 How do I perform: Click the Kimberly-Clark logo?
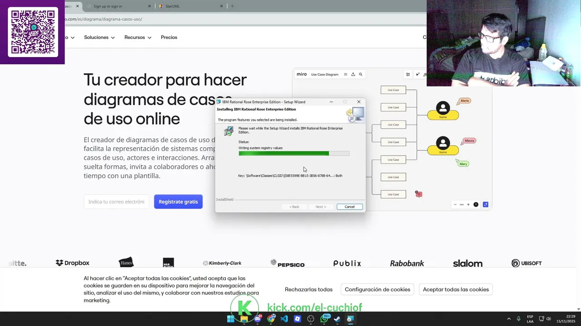coord(222,263)
